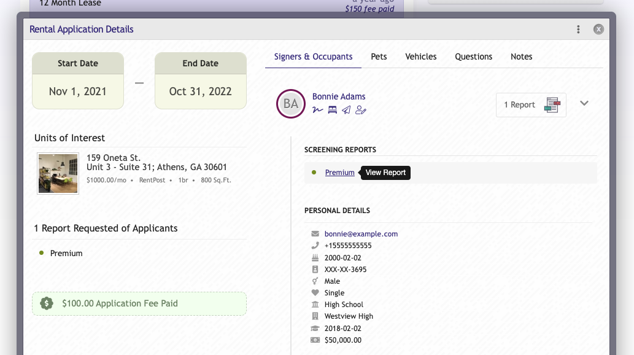Viewport: 634px width, 355px height.
Task: Click the End Date Oct 31, 2022 box
Action: coord(201,80)
